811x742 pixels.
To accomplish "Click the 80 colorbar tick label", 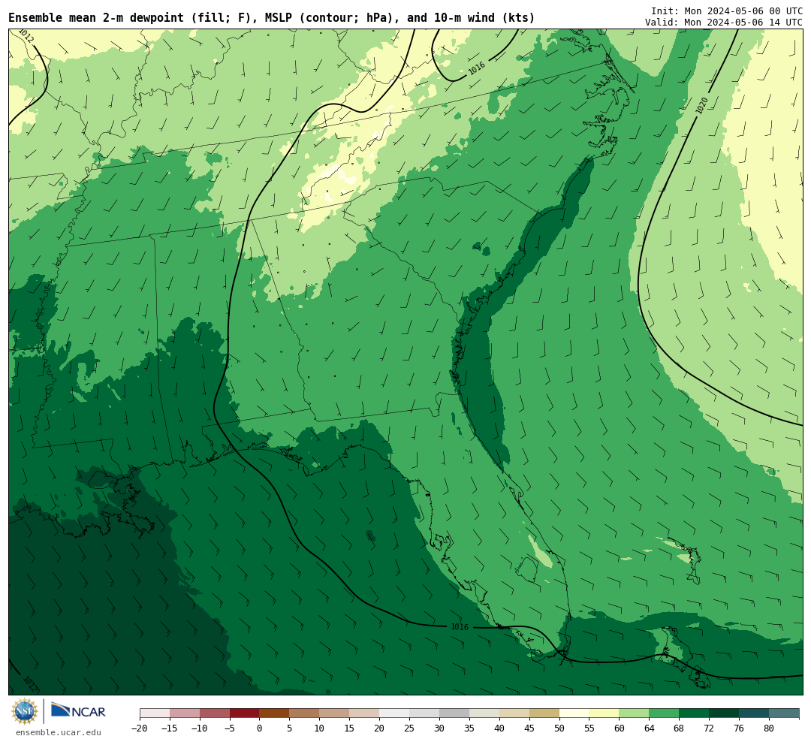I will tap(769, 728).
